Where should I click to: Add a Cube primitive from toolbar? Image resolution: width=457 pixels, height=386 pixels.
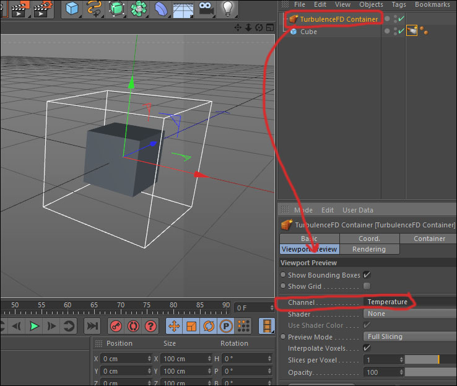tap(72, 9)
